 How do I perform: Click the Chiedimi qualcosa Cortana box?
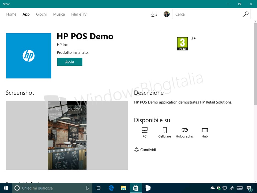click(x=52, y=188)
